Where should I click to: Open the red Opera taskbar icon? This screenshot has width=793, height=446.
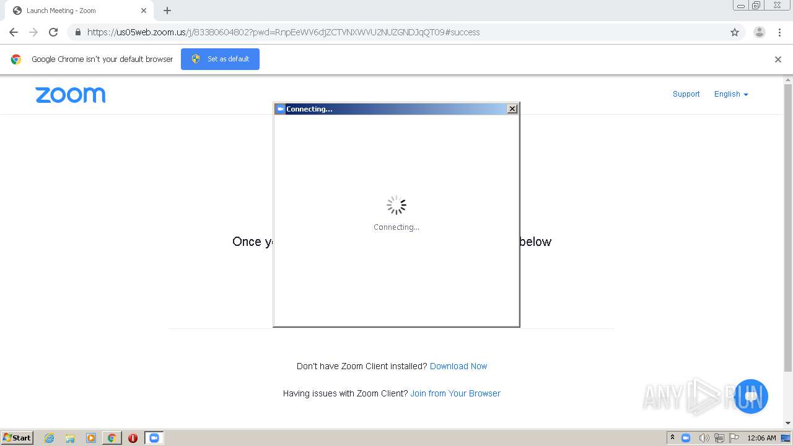click(x=133, y=438)
